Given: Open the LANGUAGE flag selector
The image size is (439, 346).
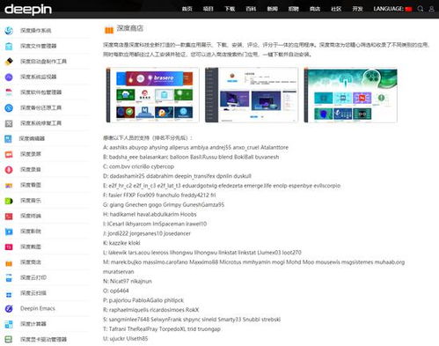Looking at the screenshot, I should (x=408, y=9).
